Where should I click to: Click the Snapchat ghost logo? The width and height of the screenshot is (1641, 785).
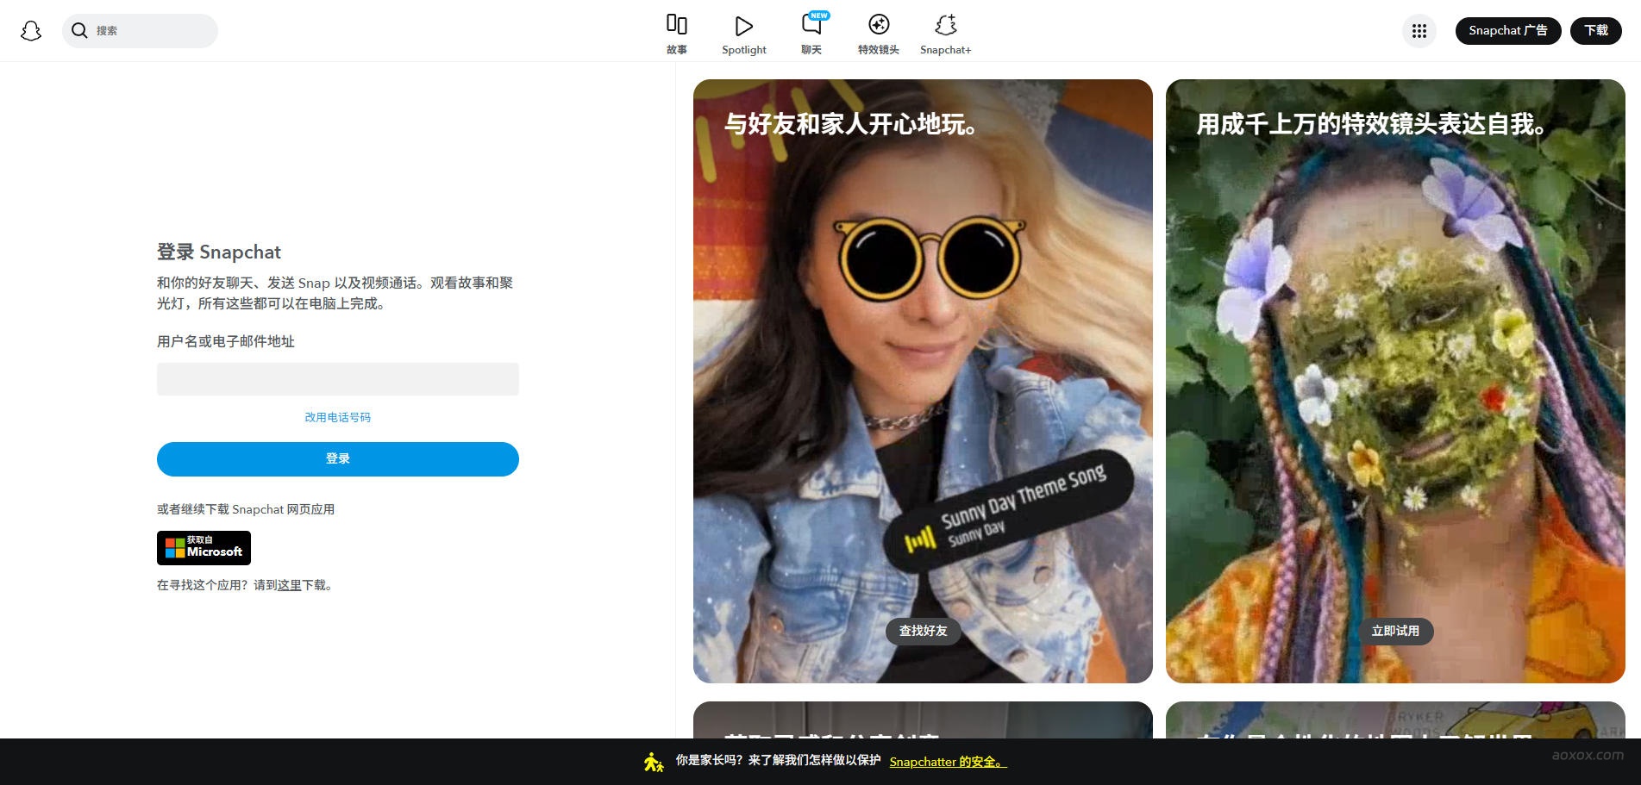(31, 31)
